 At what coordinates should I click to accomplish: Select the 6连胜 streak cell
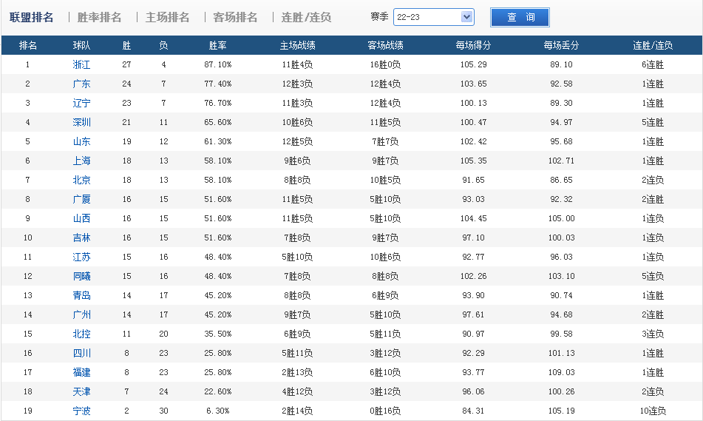[653, 64]
